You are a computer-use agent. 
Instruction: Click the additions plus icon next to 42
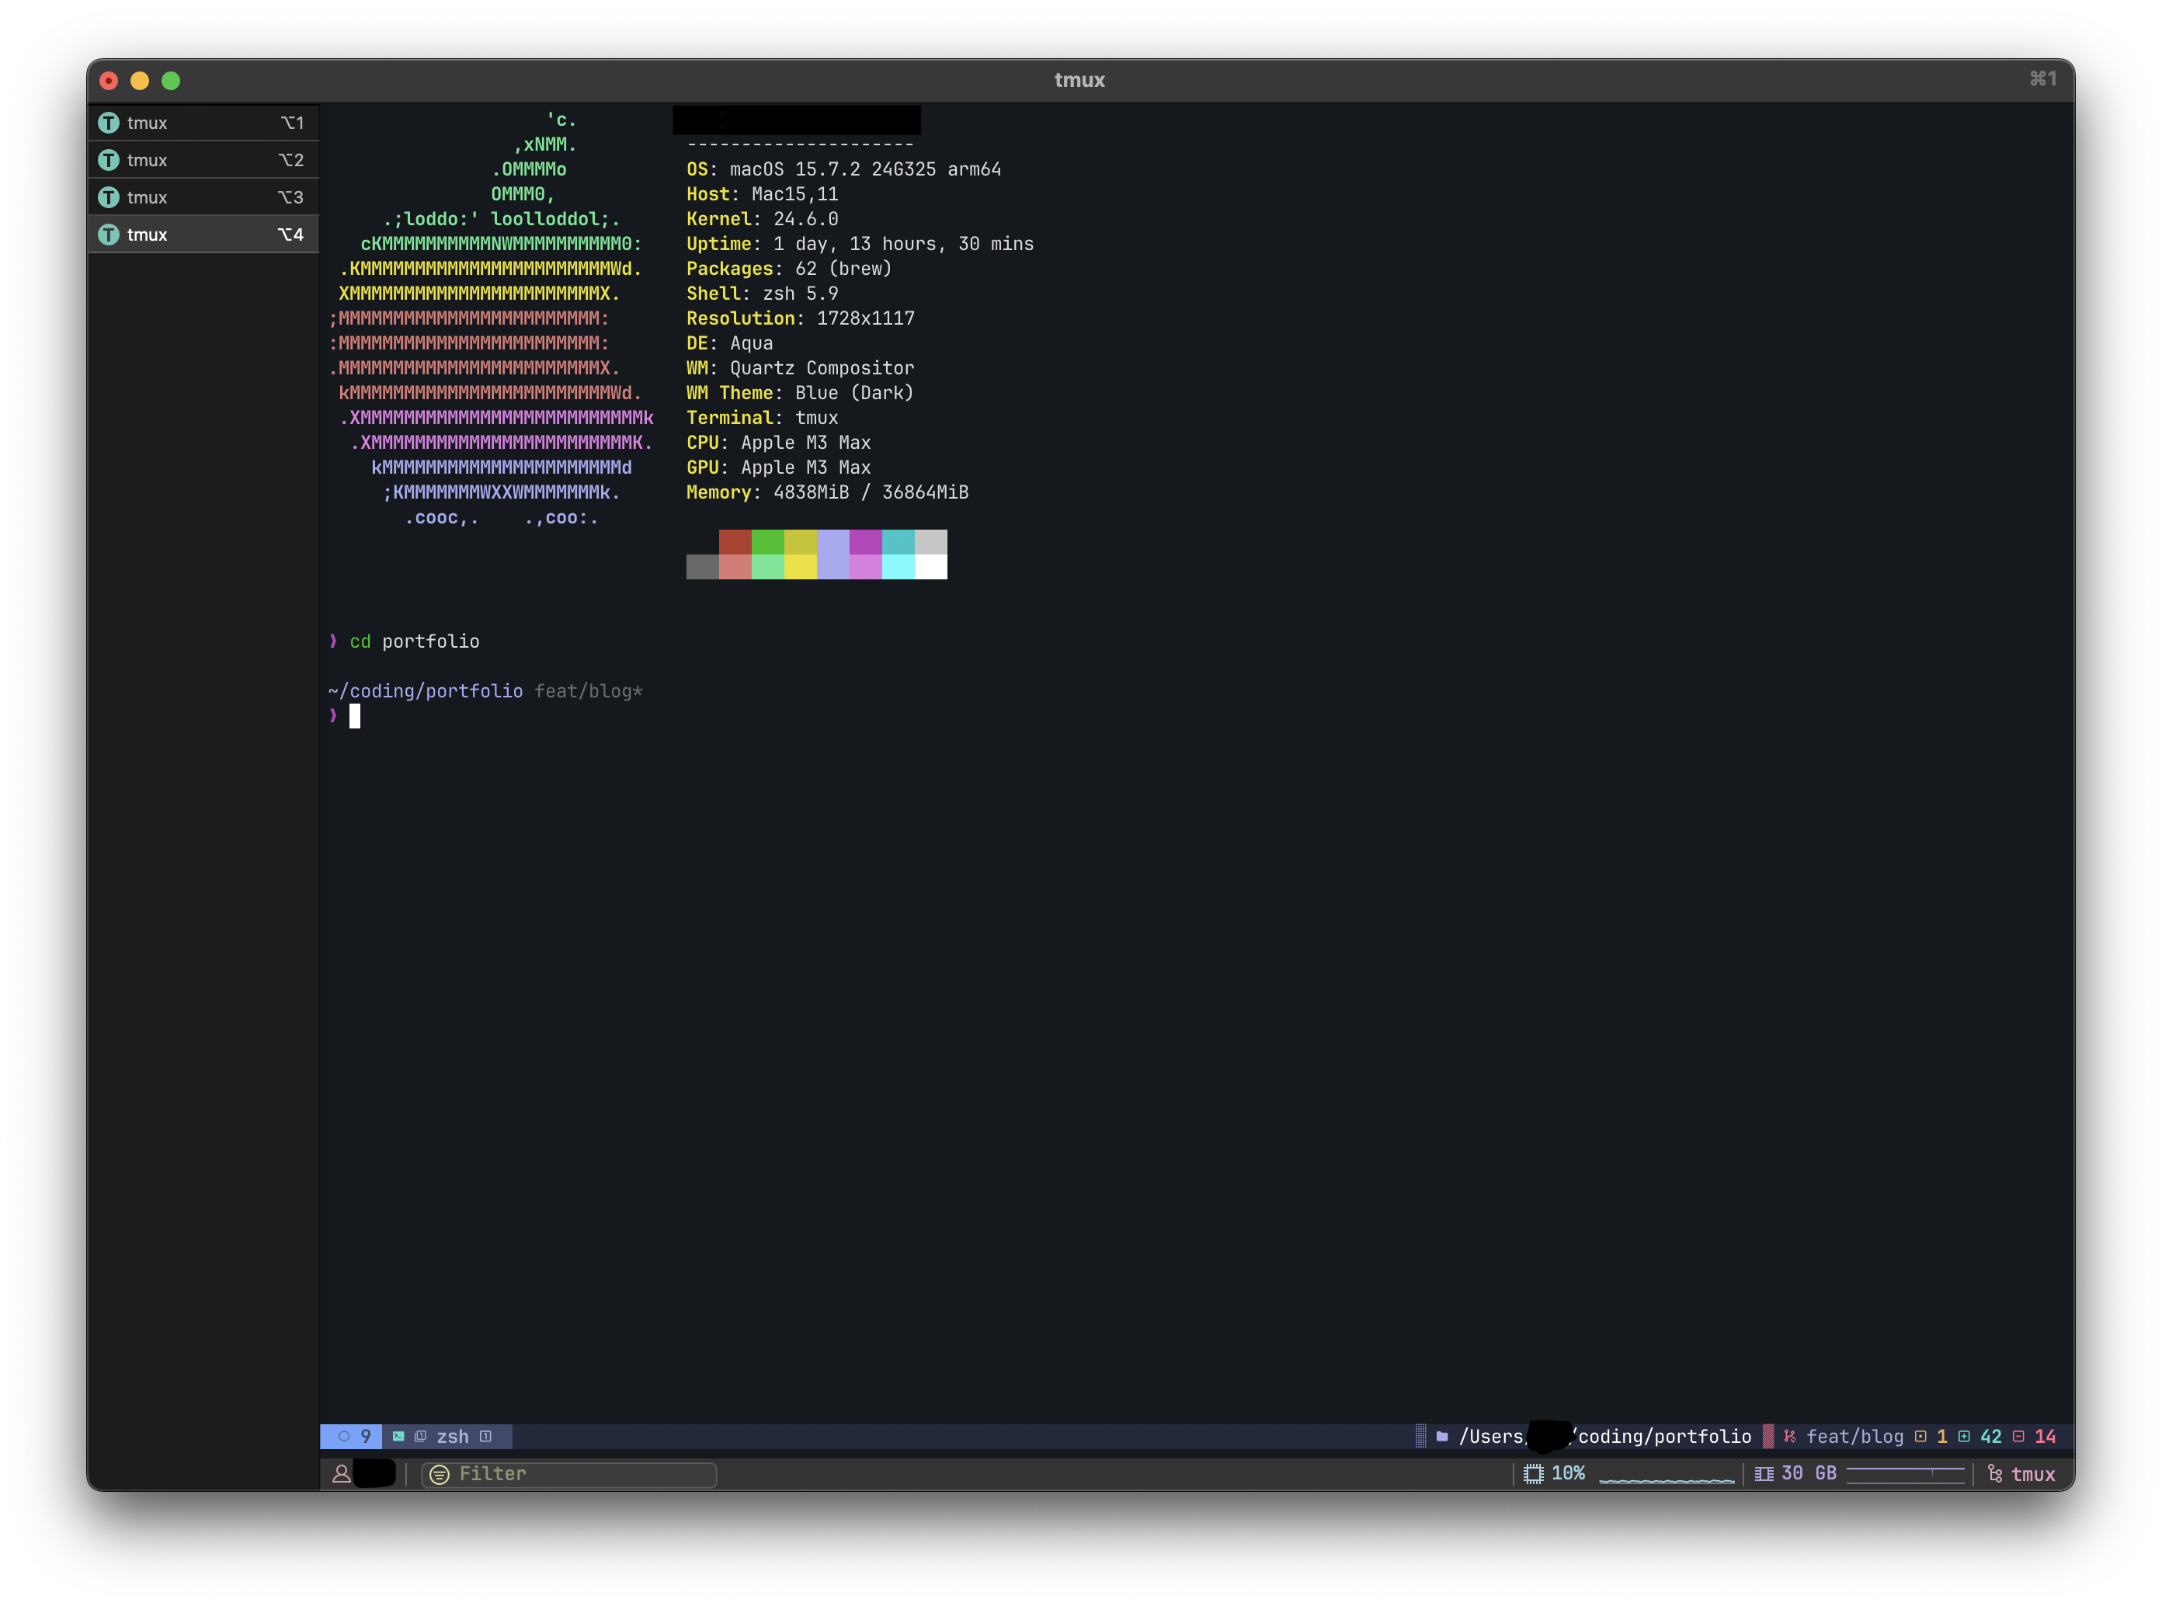point(1965,1436)
